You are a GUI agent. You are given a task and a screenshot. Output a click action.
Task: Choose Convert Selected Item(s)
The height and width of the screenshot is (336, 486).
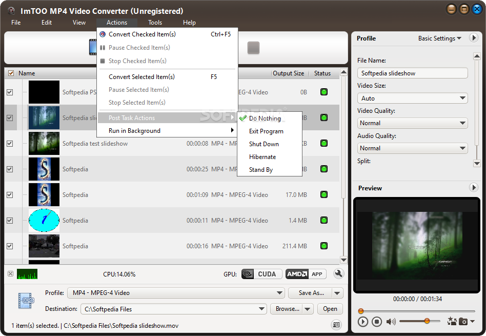click(167, 76)
